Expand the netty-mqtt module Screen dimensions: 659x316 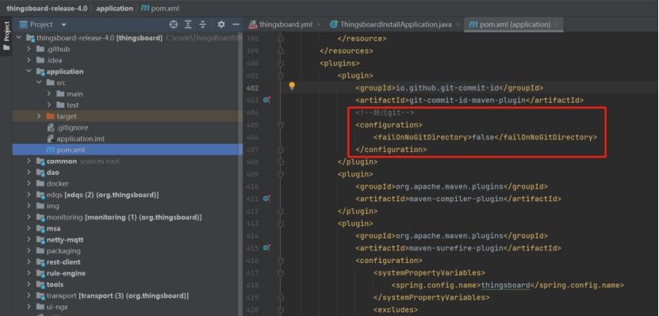click(x=29, y=240)
